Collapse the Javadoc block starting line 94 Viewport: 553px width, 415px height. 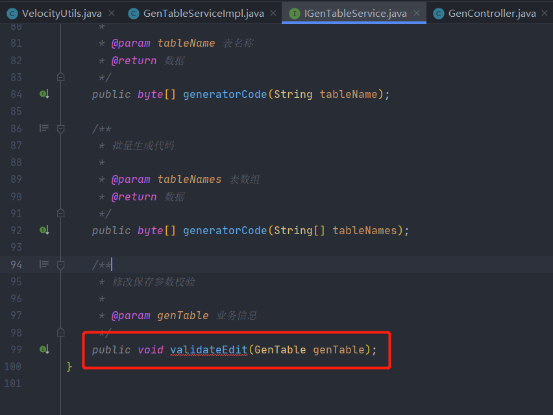(x=61, y=264)
